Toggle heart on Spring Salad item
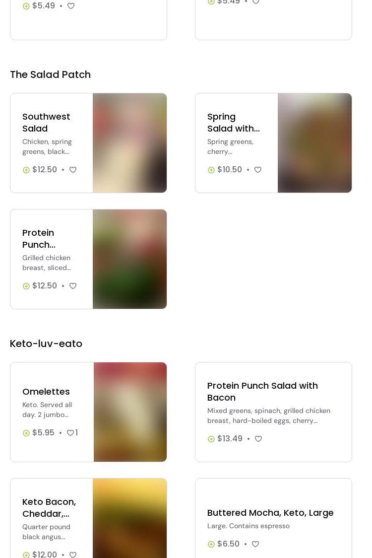The height and width of the screenshot is (558, 372). [258, 170]
